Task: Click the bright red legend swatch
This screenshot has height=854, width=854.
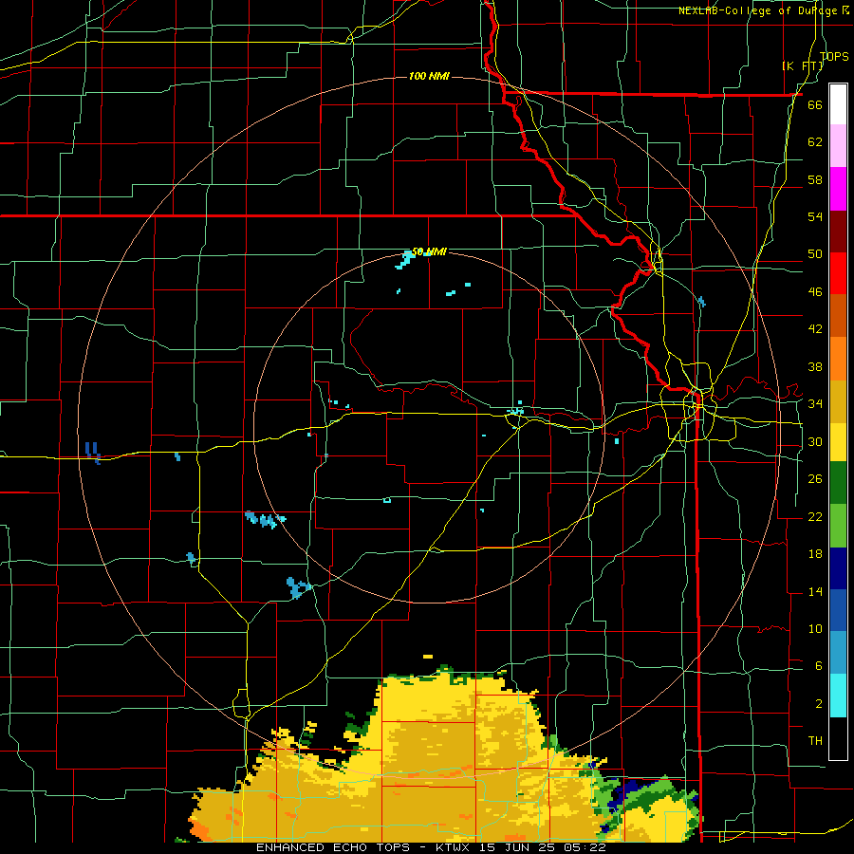Action: [x=838, y=273]
